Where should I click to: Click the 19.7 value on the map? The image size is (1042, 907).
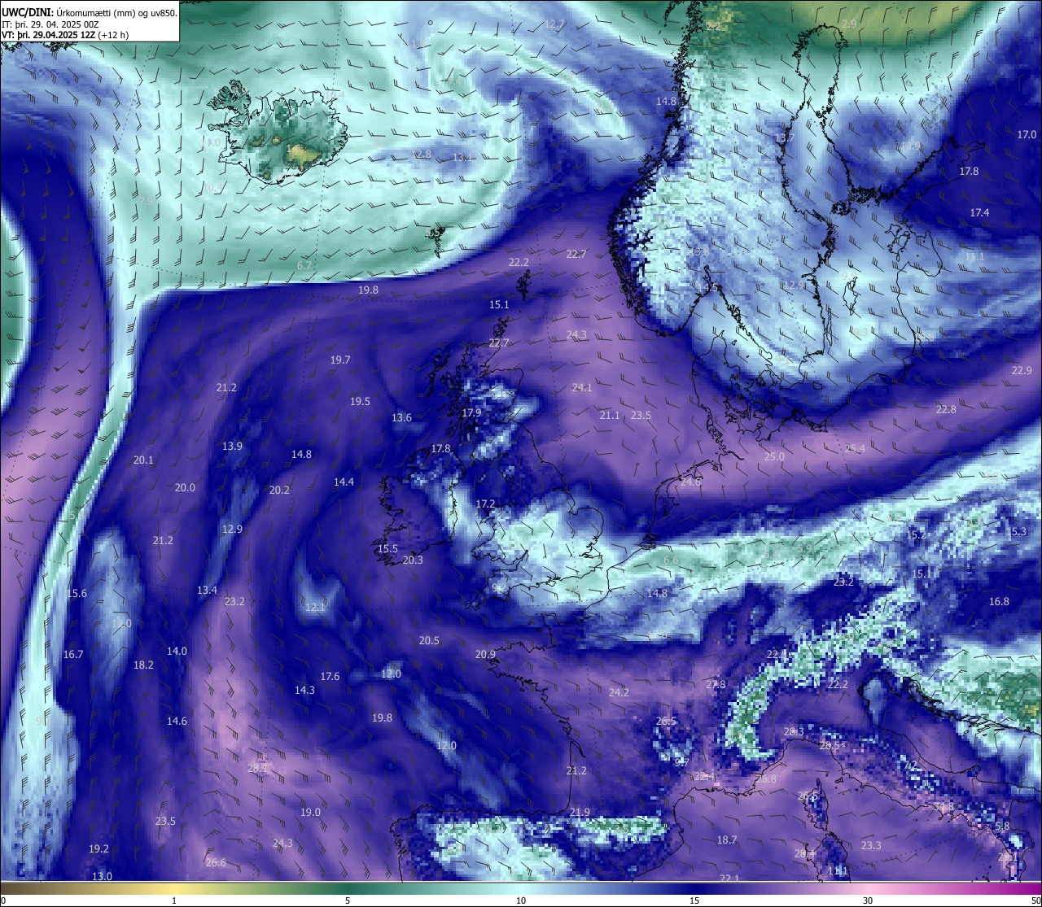coord(340,360)
